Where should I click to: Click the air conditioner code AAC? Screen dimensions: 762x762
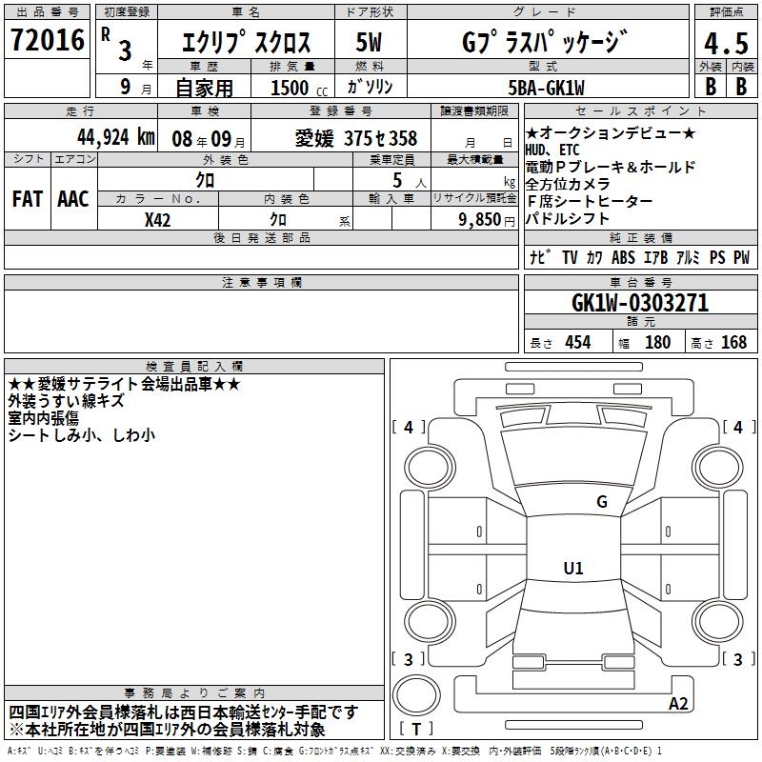click(73, 199)
